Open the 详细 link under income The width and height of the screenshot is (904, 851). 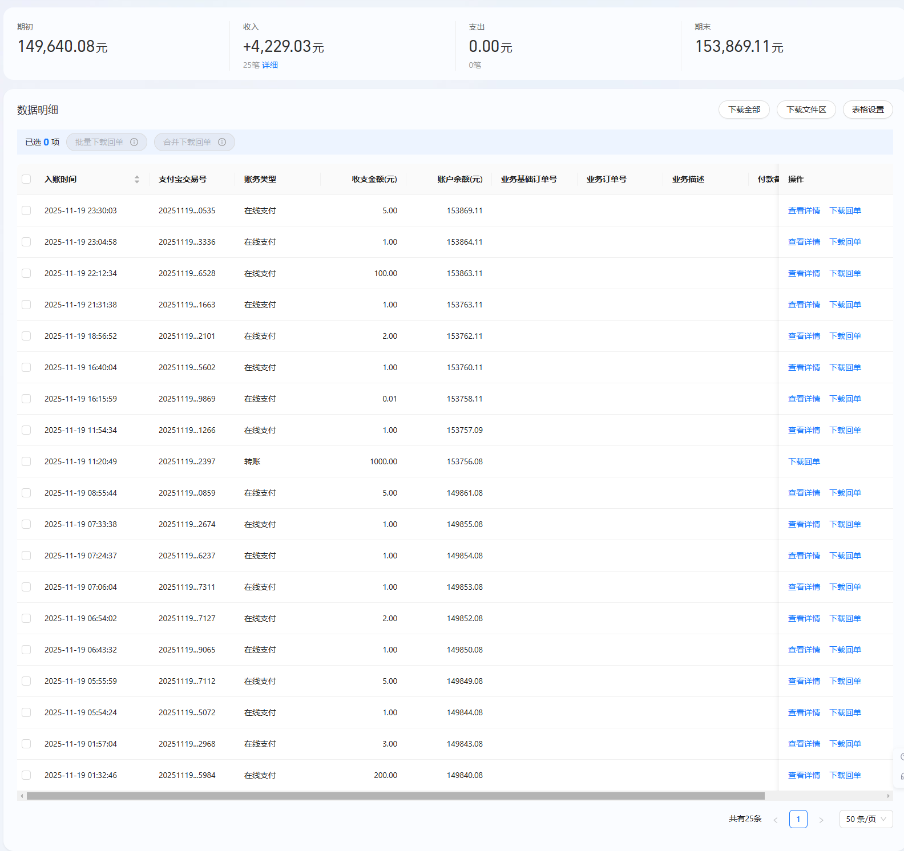click(270, 65)
